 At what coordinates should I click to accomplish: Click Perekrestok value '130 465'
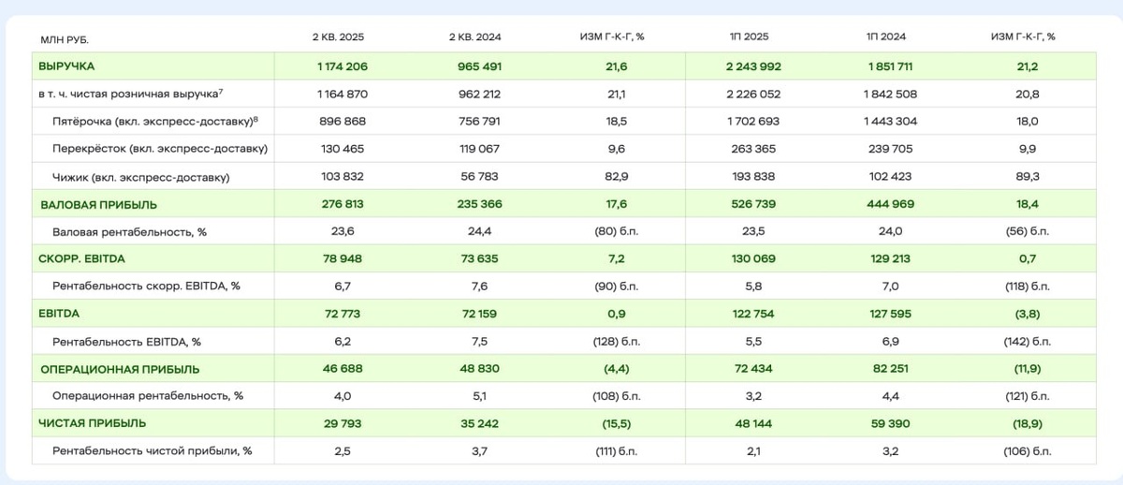[343, 149]
